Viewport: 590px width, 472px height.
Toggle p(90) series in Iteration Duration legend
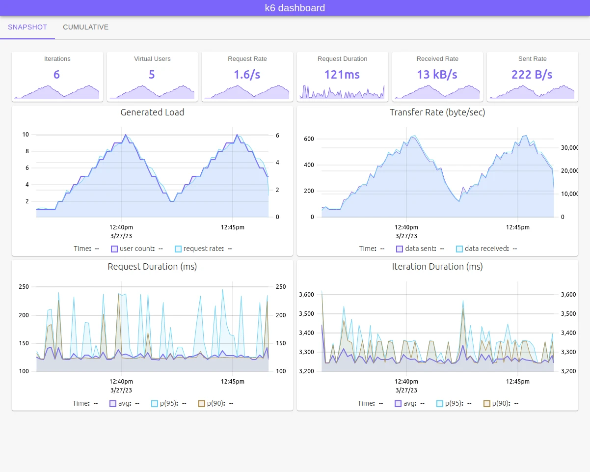[x=502, y=403]
